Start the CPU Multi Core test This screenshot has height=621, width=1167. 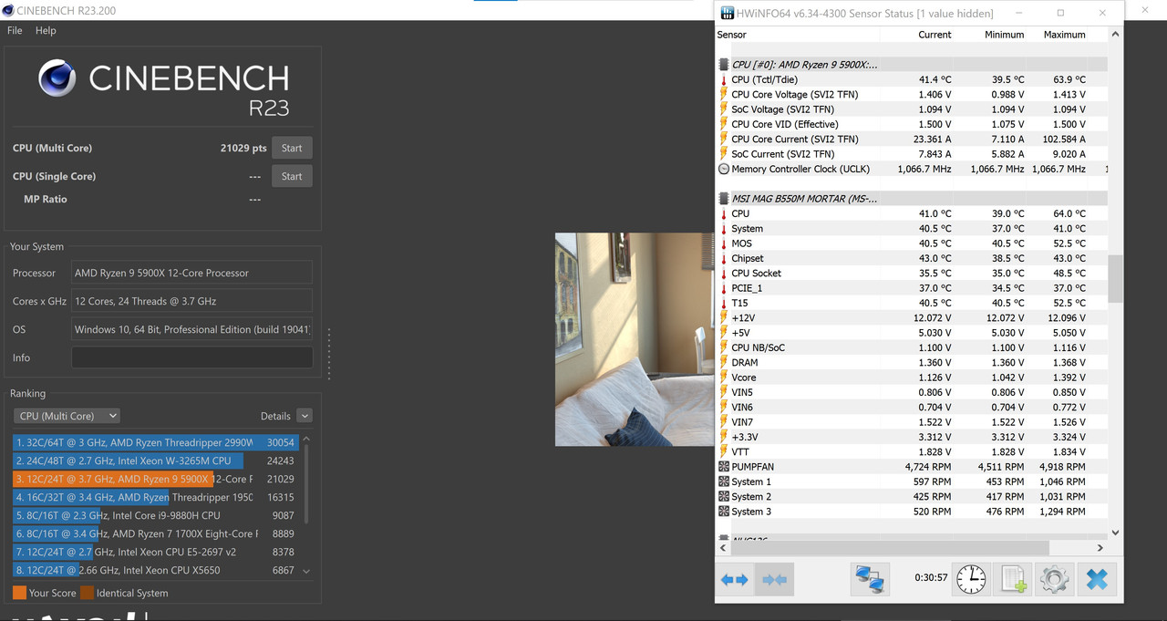click(292, 148)
